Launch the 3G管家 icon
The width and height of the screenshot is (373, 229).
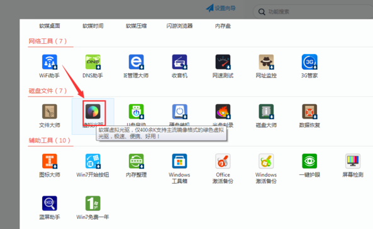coord(309,62)
